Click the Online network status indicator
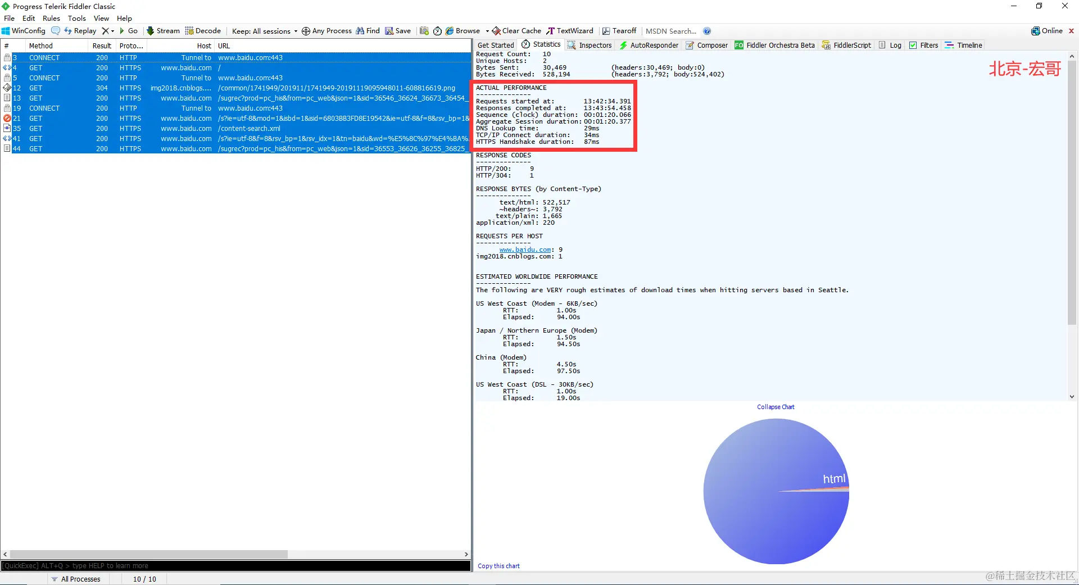 [1047, 31]
